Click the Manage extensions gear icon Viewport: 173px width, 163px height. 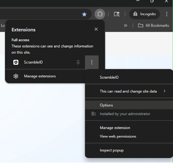pyautogui.click(x=16, y=76)
